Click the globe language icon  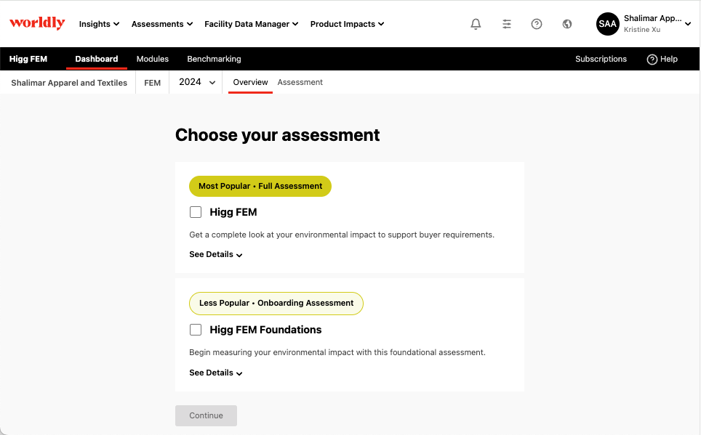[x=567, y=24]
